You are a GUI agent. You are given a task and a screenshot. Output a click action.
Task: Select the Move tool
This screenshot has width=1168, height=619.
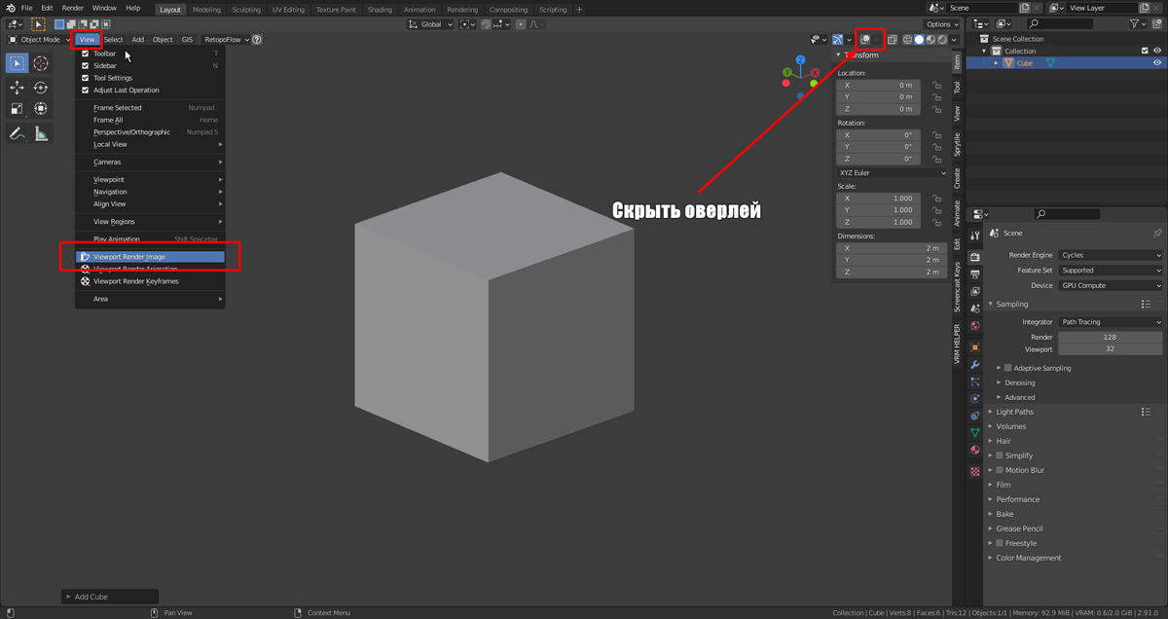pos(17,88)
